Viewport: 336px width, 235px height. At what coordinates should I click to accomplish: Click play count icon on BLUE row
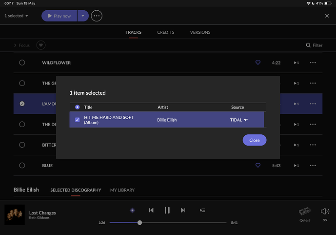point(296,166)
